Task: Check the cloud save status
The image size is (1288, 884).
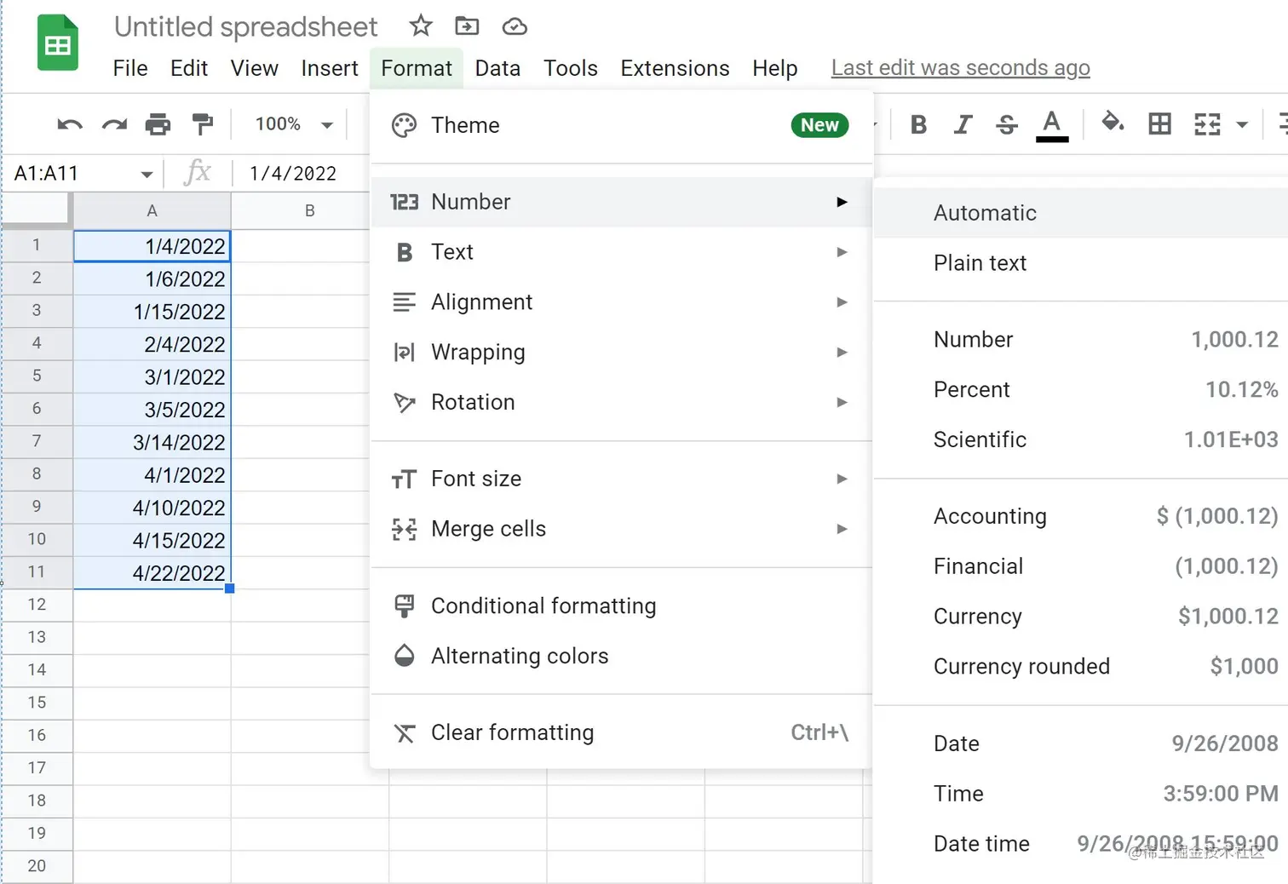Action: click(x=515, y=26)
